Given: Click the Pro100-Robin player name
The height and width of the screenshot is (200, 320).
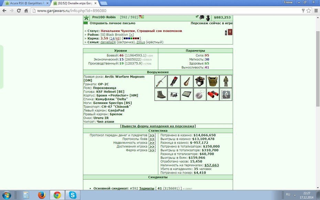Looking at the screenshot, I should (104, 17).
